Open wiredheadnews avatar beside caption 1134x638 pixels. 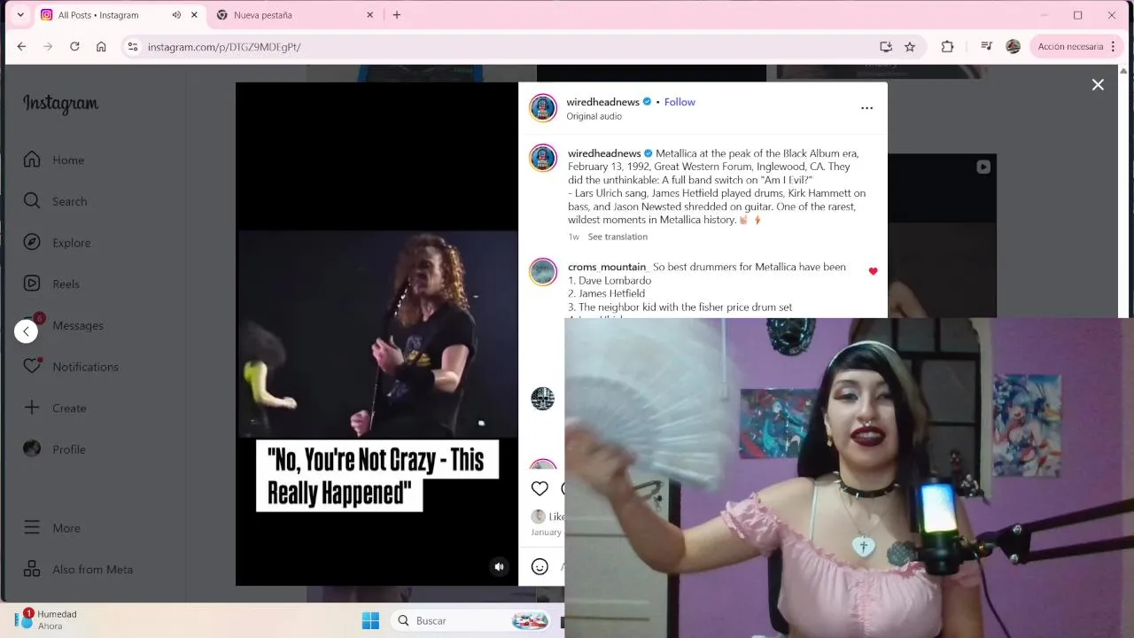(543, 159)
